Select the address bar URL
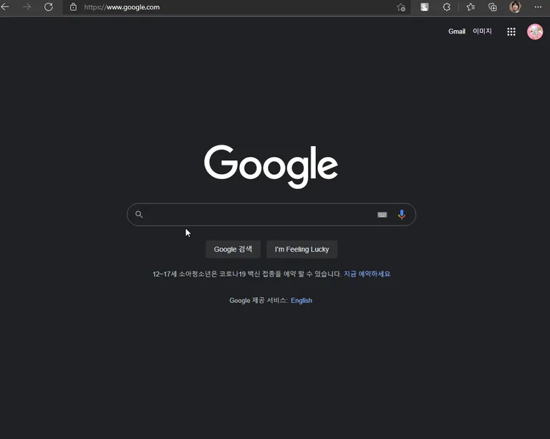550x439 pixels. tap(122, 7)
